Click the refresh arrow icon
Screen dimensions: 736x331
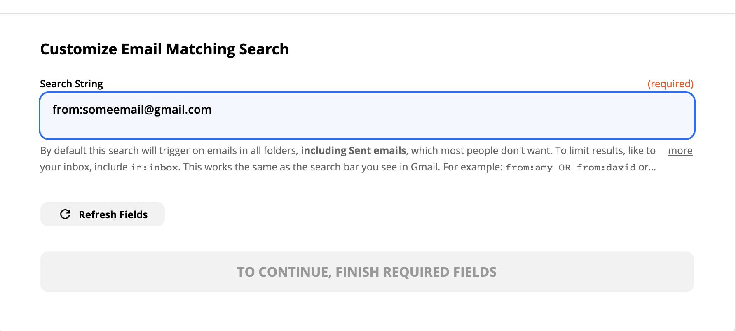click(65, 214)
